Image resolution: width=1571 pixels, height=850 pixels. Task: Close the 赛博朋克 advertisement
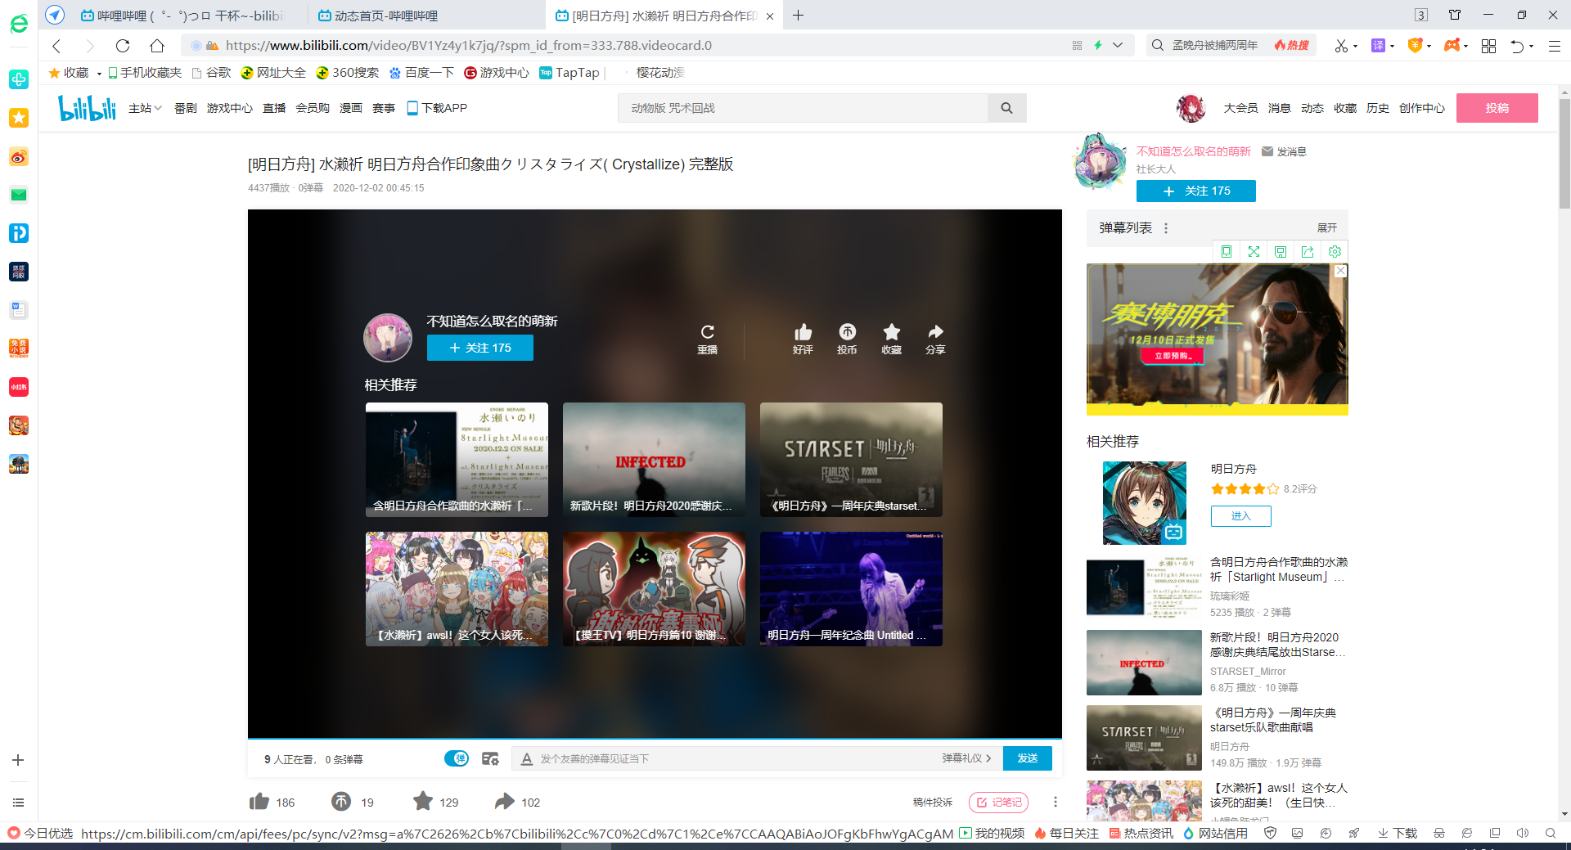[1340, 271]
